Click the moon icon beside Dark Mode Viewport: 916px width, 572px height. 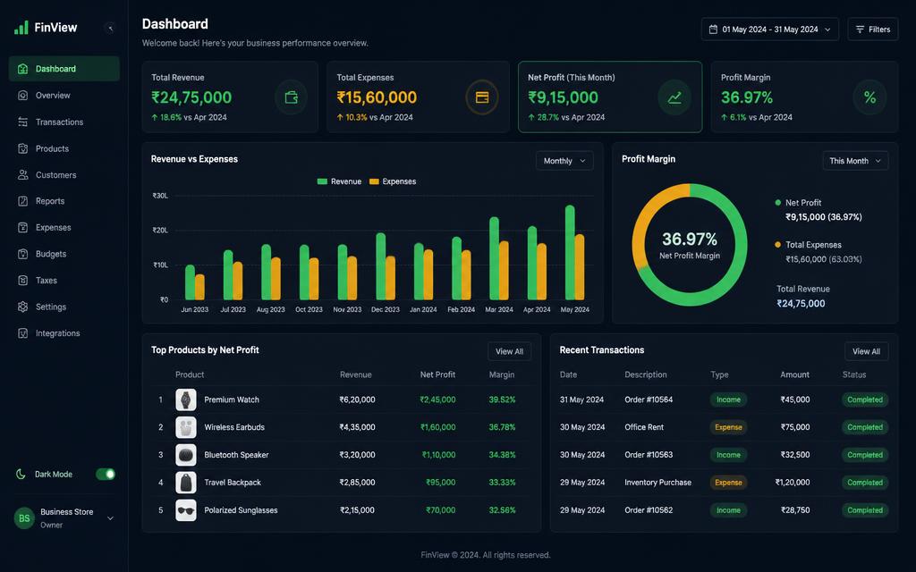(21, 474)
